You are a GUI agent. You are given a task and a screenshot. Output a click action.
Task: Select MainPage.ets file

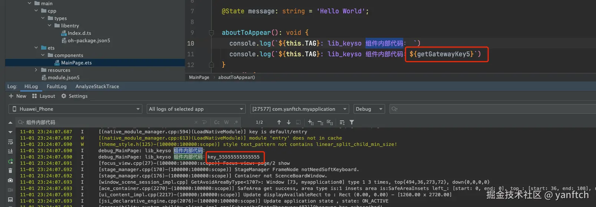(x=76, y=63)
